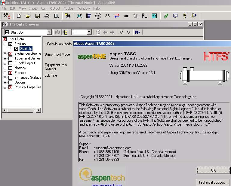Click the monitor display icon
The height and width of the screenshot is (186, 231).
pyautogui.click(x=175, y=16)
